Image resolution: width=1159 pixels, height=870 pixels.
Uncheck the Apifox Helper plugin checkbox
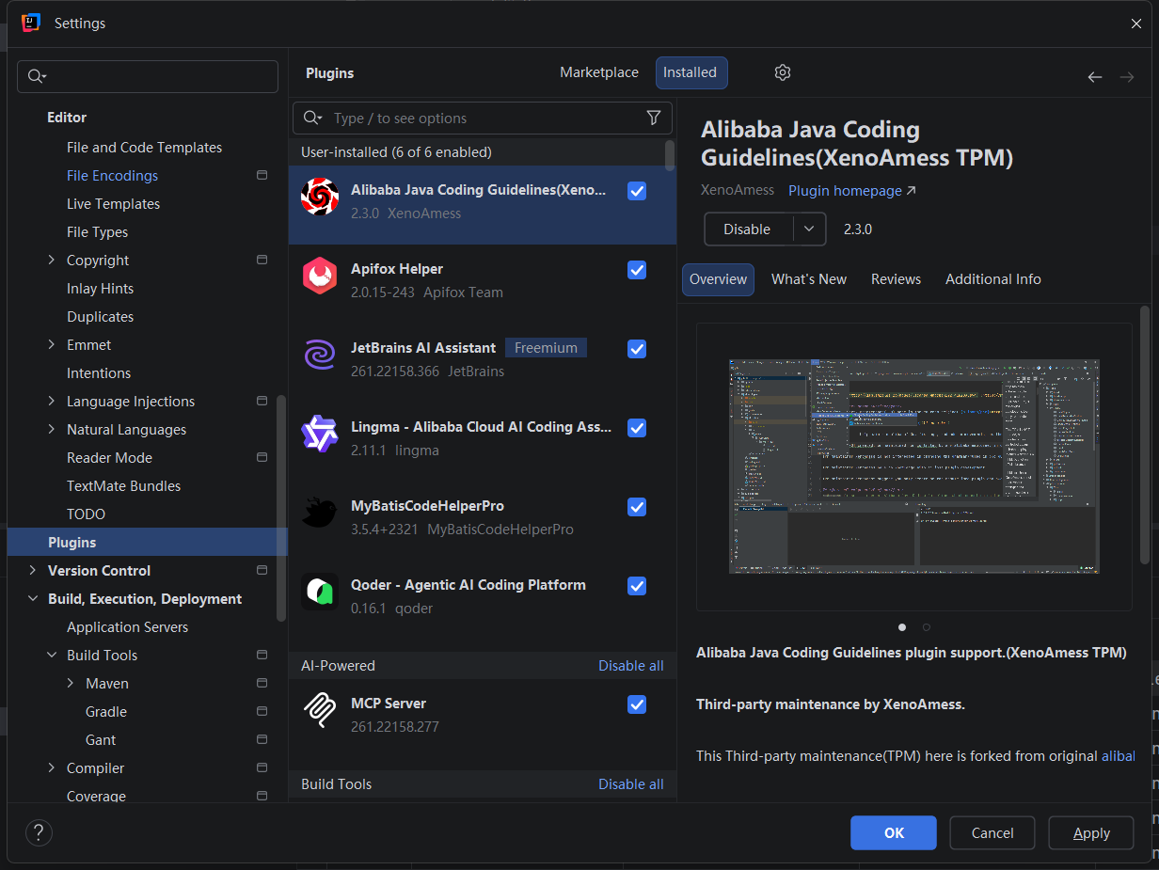637,270
